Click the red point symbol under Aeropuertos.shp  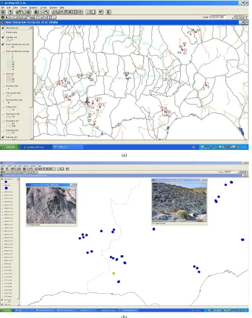[x=8, y=103]
